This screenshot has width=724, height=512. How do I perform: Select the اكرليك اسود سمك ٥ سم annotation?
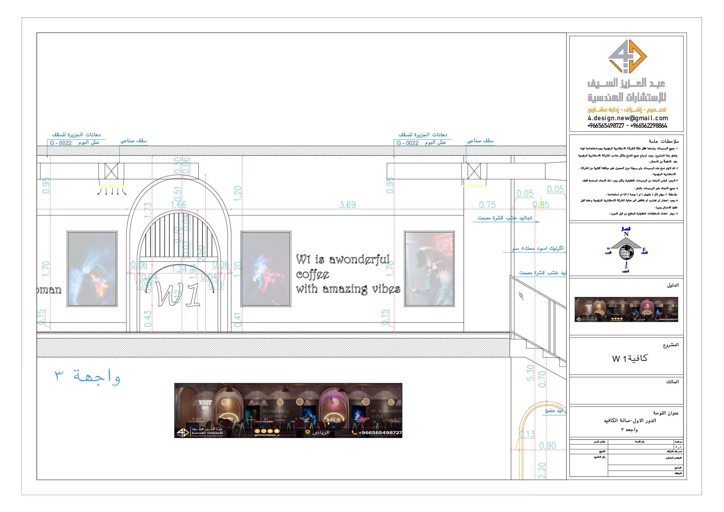[538, 248]
